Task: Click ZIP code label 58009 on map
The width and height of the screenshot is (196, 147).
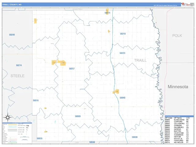Action: (78, 116)
